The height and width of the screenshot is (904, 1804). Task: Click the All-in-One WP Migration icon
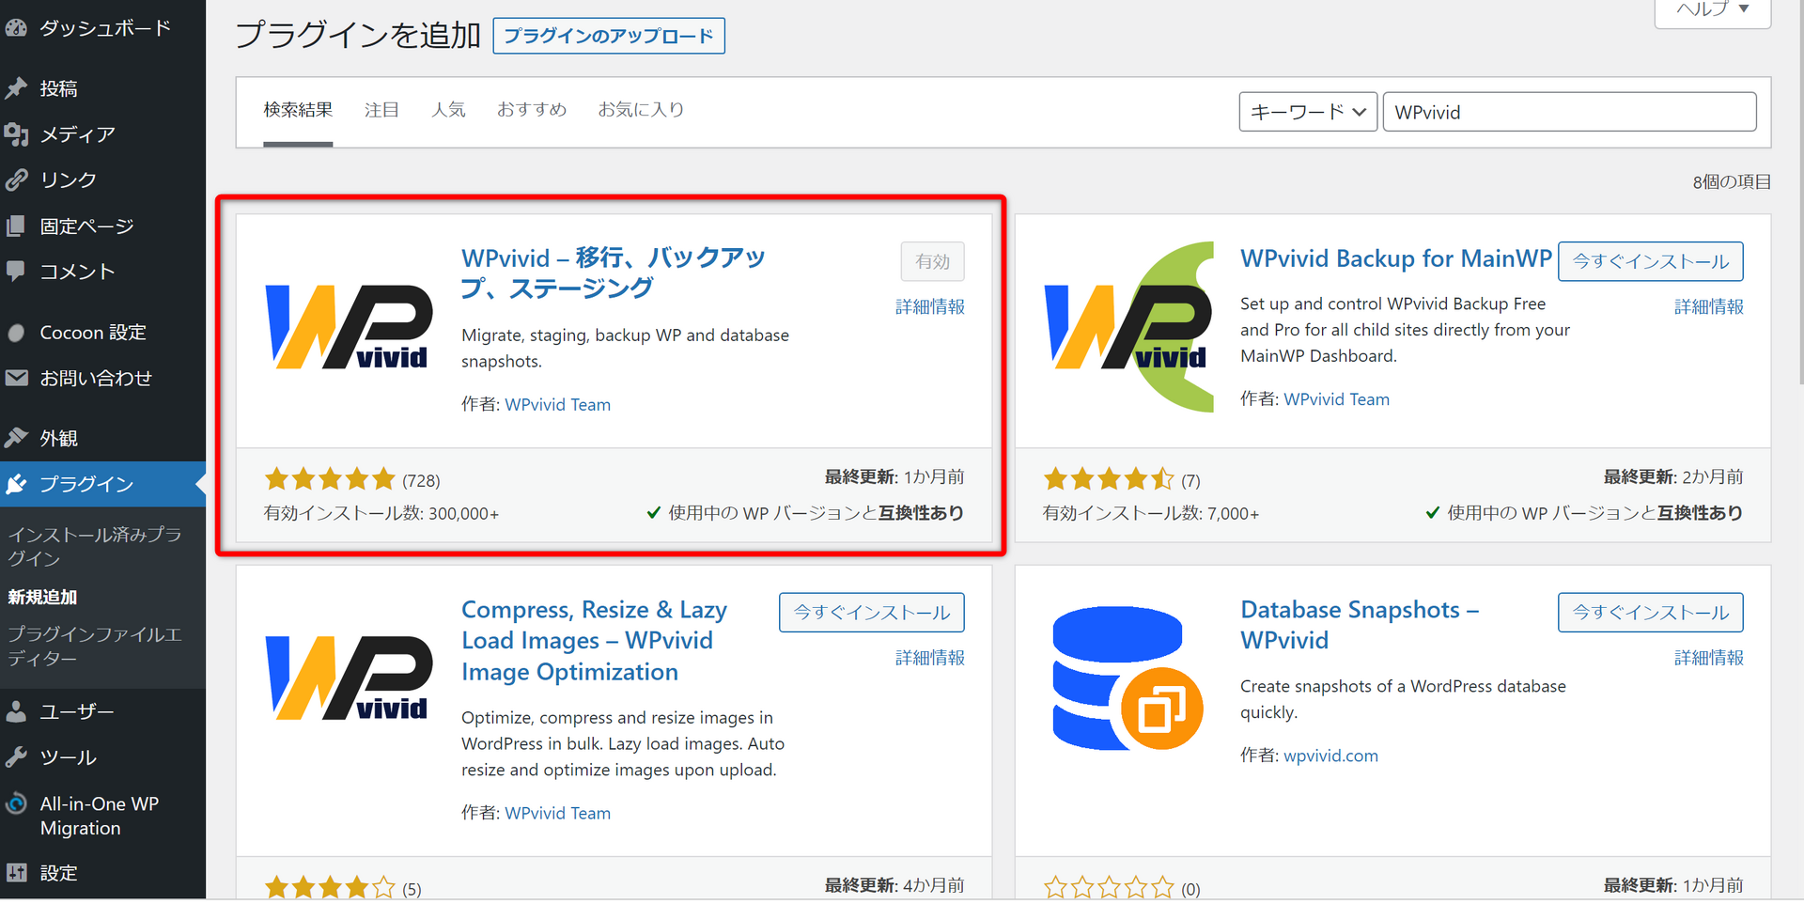[16, 804]
